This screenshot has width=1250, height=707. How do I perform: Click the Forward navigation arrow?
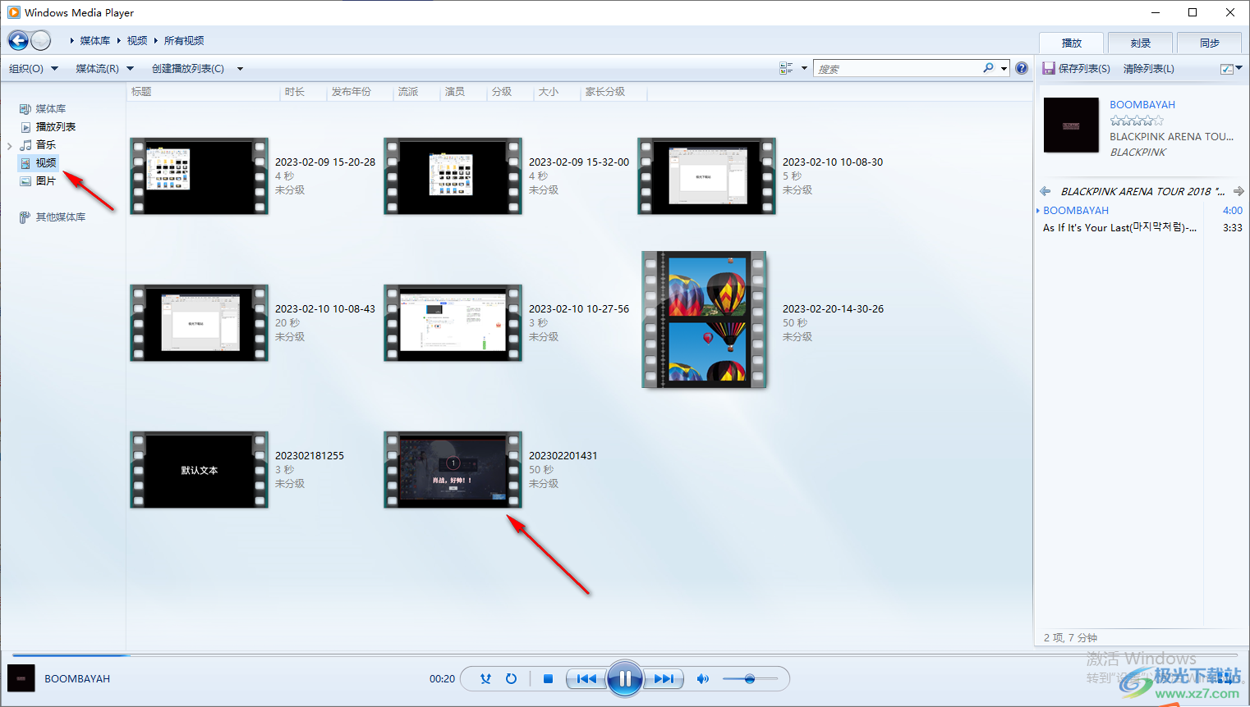click(41, 40)
